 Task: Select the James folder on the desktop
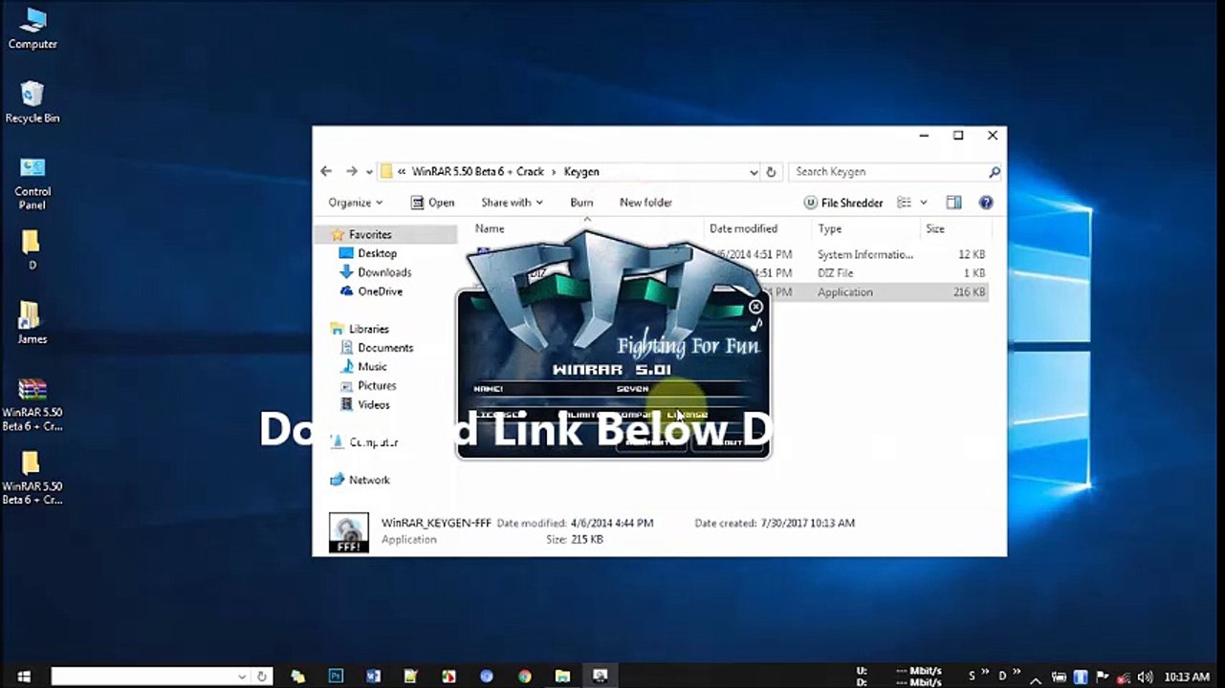(32, 323)
